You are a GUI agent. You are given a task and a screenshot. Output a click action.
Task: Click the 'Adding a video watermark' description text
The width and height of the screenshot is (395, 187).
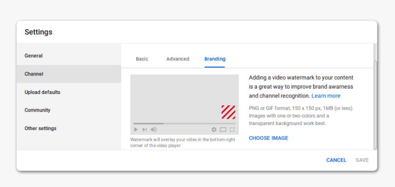301,87
